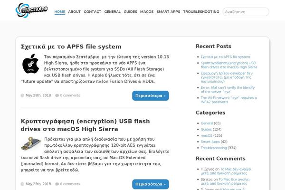Select the GENERAL menu item
The image size is (285, 190).
click(x=112, y=11)
